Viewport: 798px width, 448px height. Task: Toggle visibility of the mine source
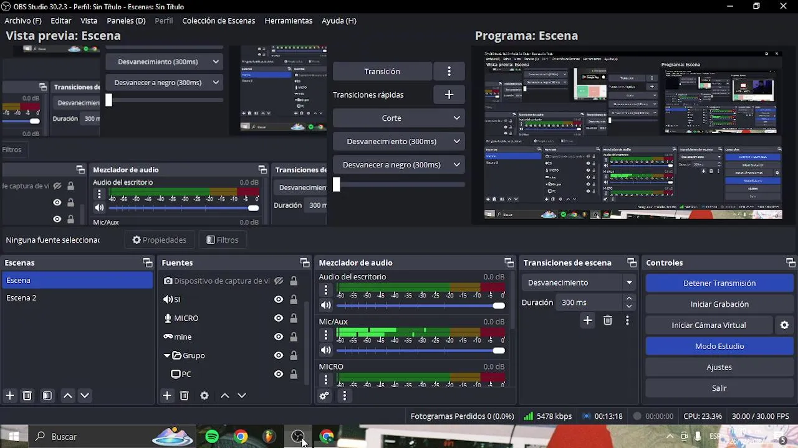click(x=279, y=337)
